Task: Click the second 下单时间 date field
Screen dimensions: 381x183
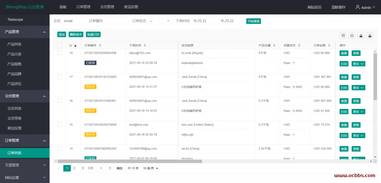Action: 230,21
